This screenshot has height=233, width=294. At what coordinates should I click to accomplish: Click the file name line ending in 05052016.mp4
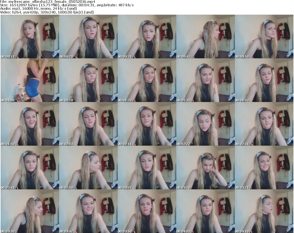click(x=48, y=2)
